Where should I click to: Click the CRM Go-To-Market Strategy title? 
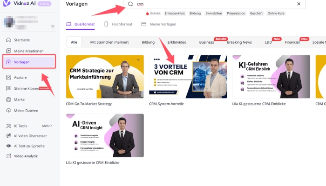89,104
